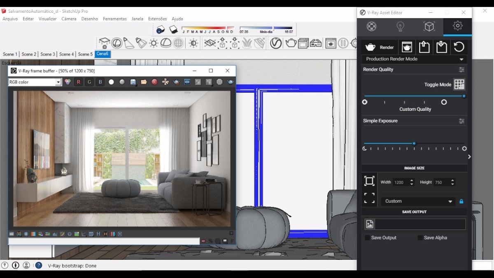Screen dimensions: 494x278
Task: Toggle the green channel G button
Action: pyautogui.click(x=89, y=82)
